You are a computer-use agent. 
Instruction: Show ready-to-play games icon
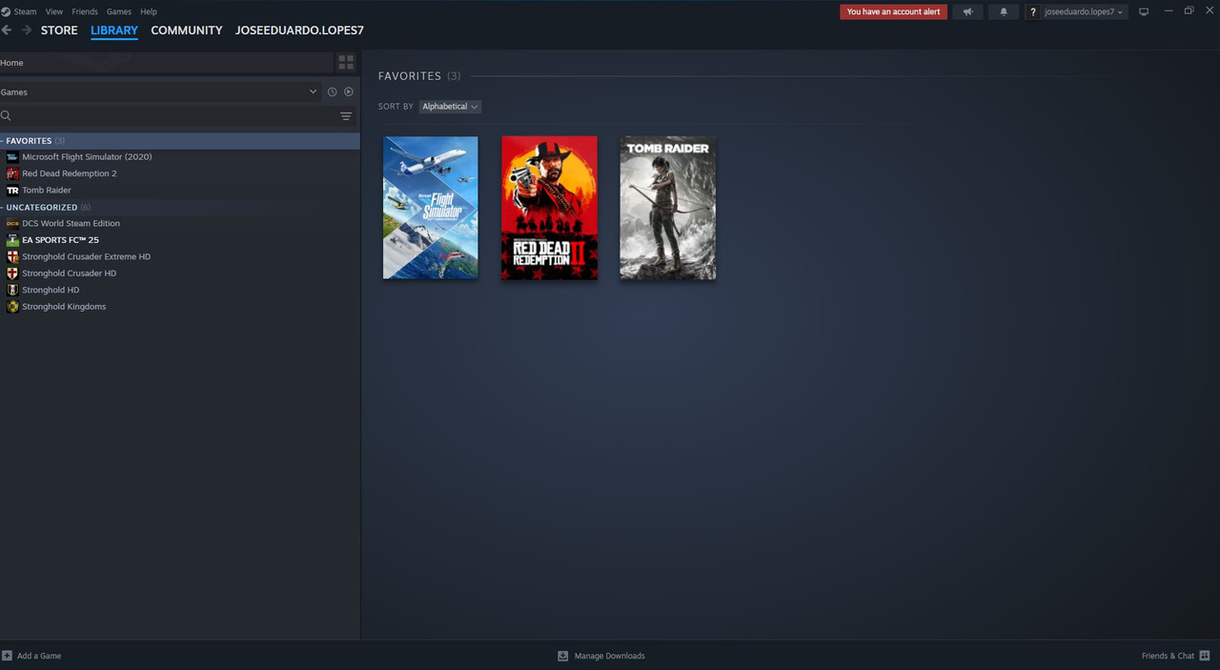pos(349,92)
